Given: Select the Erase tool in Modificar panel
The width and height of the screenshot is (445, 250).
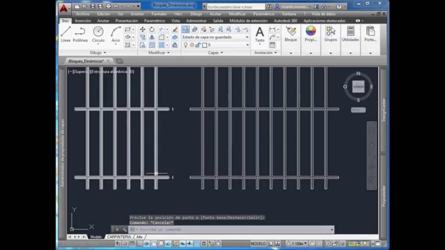Looking at the screenshot, I should click(175, 30).
